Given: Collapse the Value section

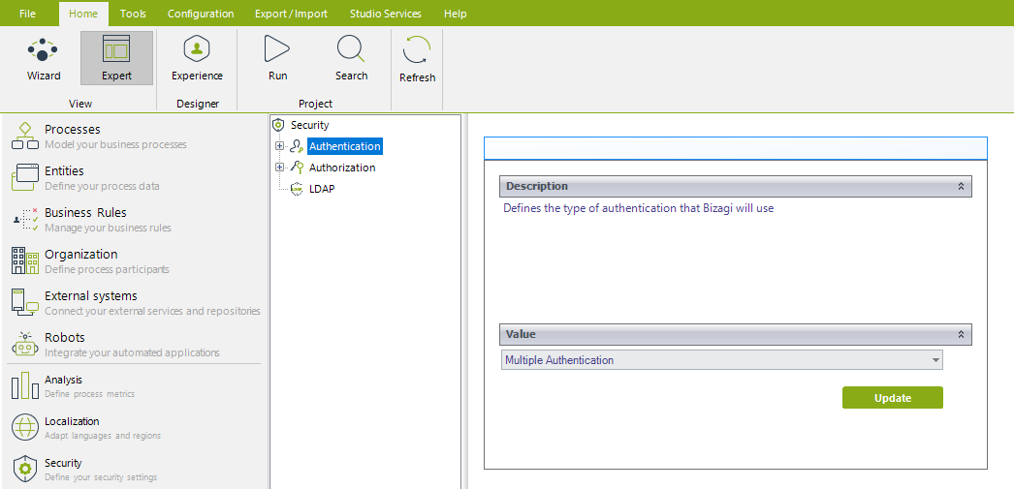Looking at the screenshot, I should 961,335.
